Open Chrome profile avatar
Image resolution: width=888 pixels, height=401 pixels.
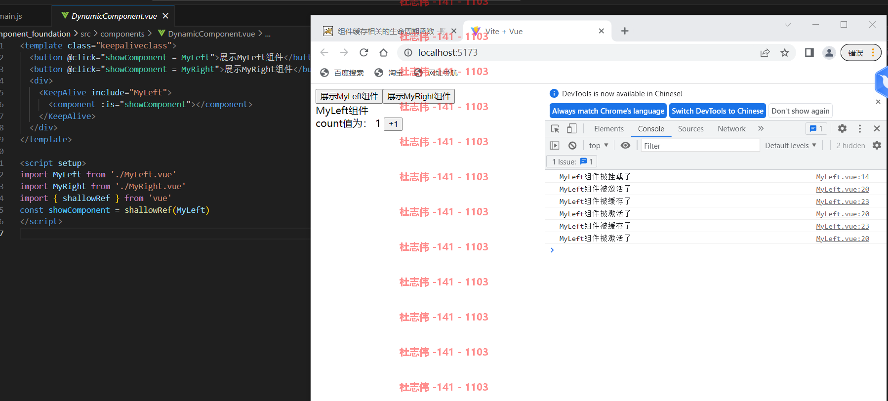tap(829, 52)
